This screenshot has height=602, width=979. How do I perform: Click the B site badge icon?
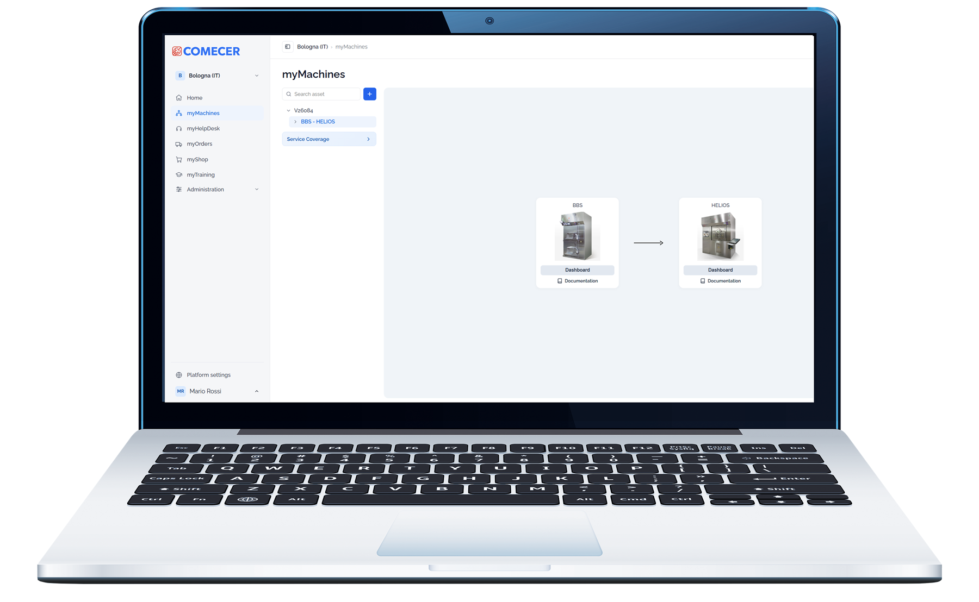click(x=180, y=76)
